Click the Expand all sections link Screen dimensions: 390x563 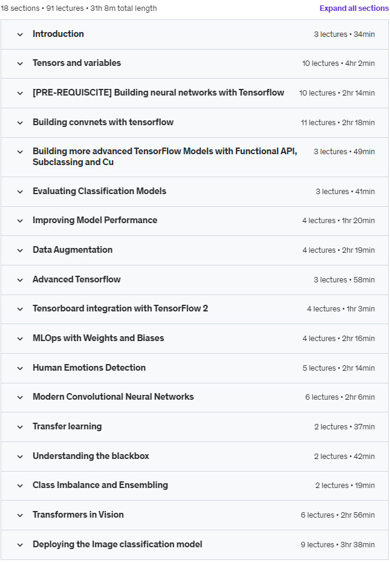[354, 8]
